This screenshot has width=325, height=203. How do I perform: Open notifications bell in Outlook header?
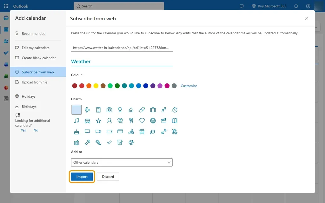(296, 6)
